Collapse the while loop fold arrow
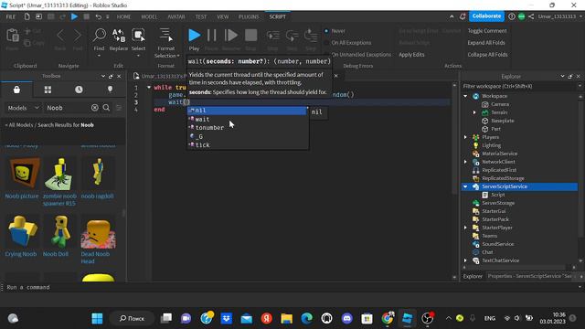The image size is (585, 329). point(149,88)
